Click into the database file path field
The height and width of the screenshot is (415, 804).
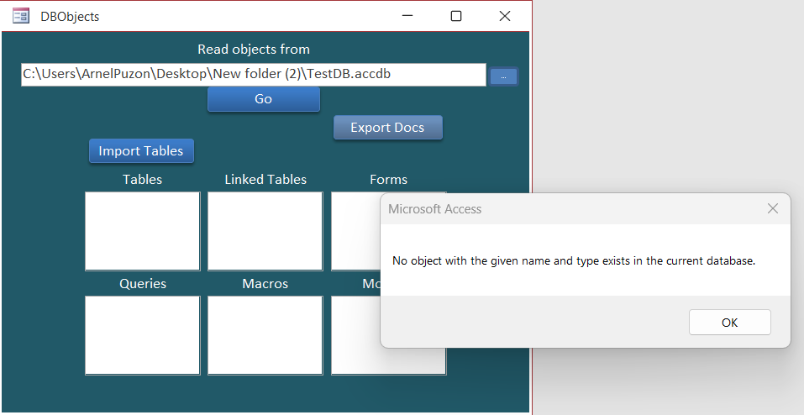[253, 75]
